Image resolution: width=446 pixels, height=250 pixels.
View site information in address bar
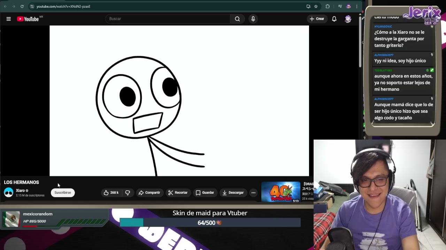click(32, 6)
